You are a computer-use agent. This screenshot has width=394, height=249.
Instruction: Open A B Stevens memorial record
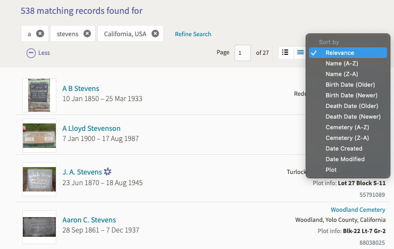click(81, 88)
